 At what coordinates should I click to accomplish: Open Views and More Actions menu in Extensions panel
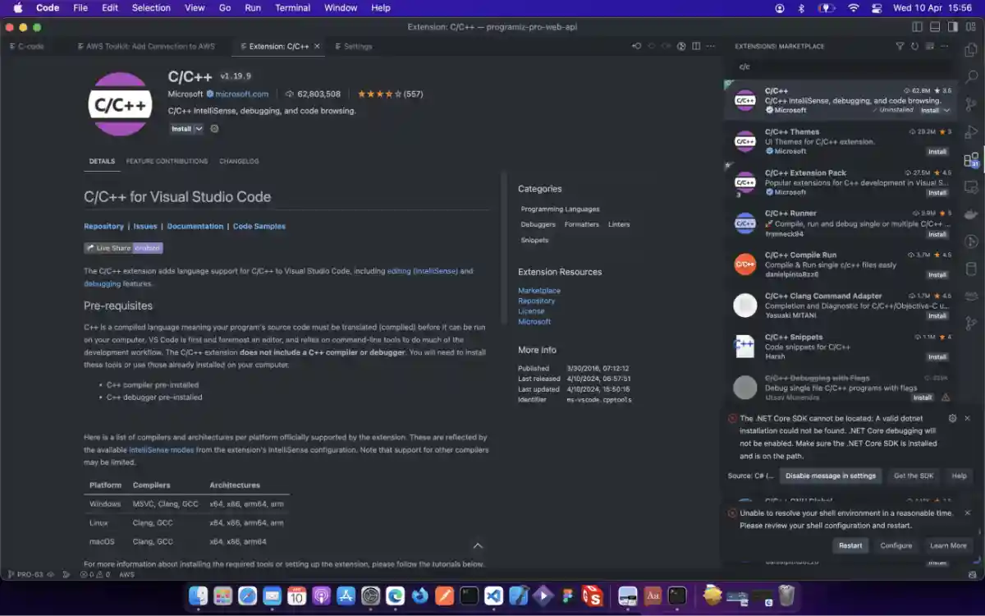coord(944,47)
